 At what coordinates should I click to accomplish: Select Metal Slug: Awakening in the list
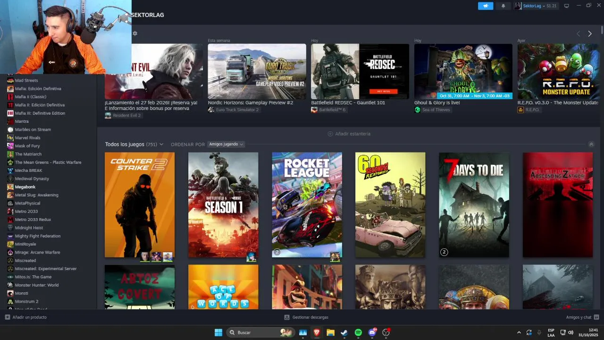(x=36, y=195)
